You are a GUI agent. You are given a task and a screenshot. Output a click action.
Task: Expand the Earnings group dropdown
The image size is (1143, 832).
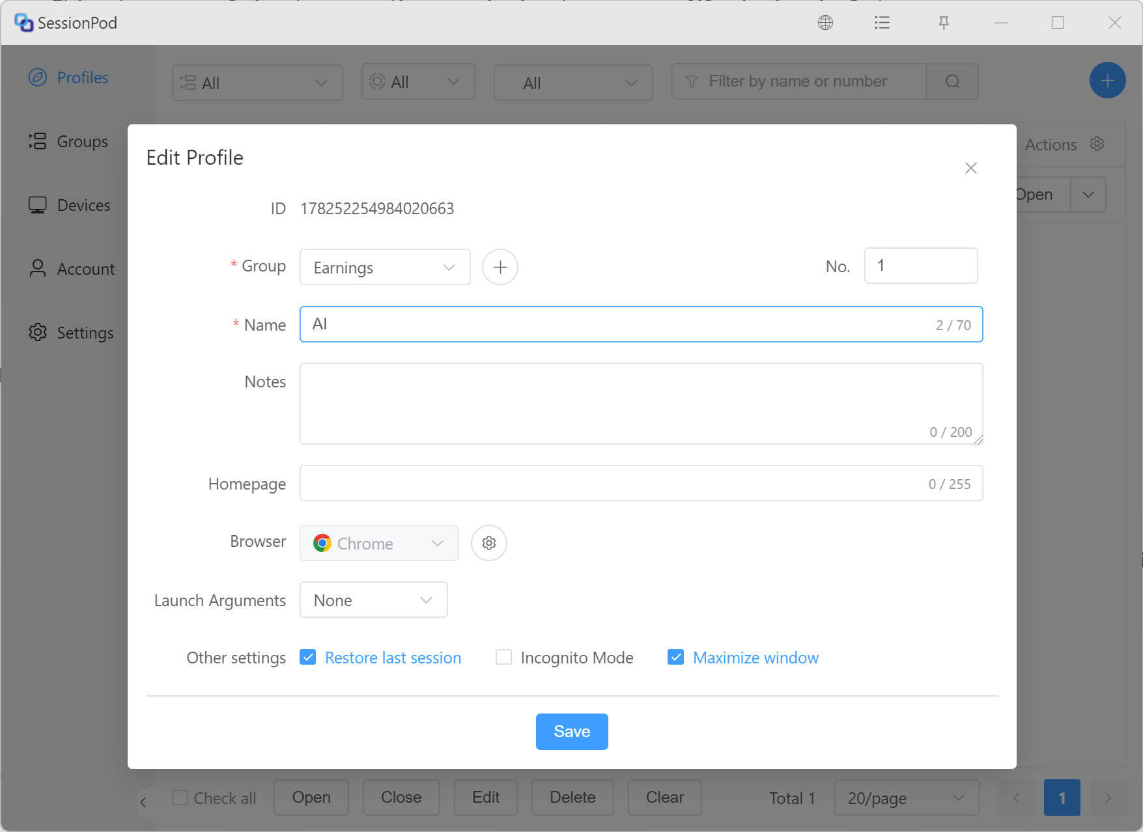point(385,267)
